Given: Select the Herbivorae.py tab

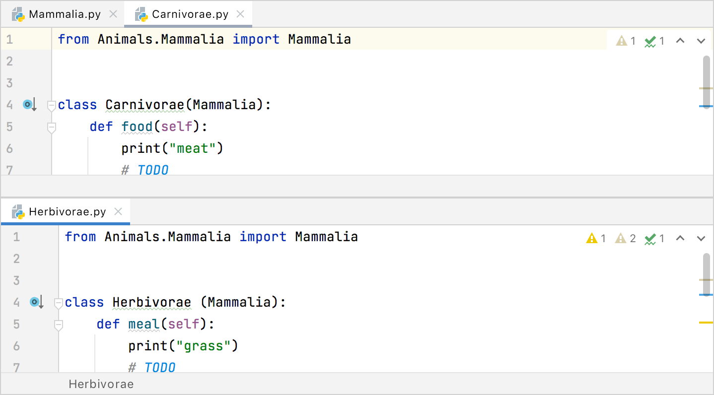Looking at the screenshot, I should [67, 212].
